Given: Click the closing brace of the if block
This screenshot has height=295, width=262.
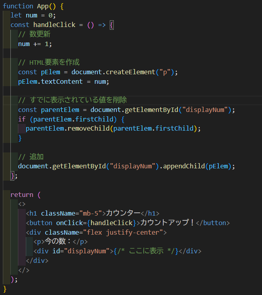Looking at the screenshot, I should pyautogui.click(x=20, y=138).
